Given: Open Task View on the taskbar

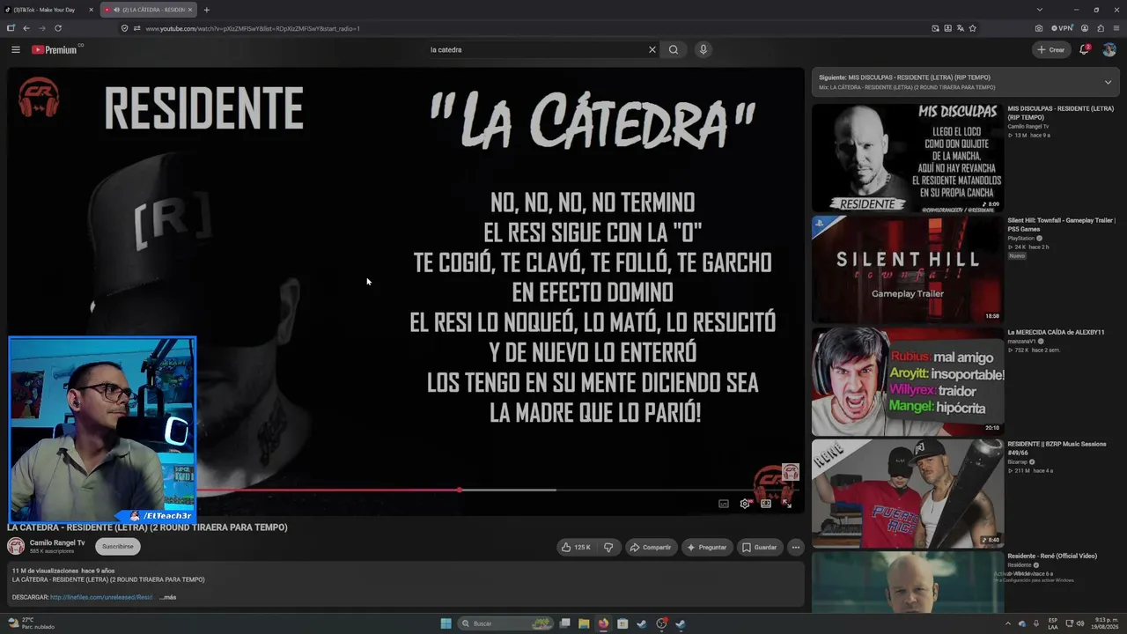Looking at the screenshot, I should point(565,623).
